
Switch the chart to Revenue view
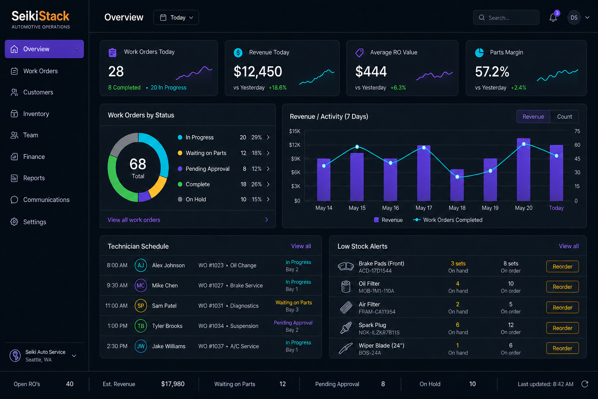[x=533, y=117]
